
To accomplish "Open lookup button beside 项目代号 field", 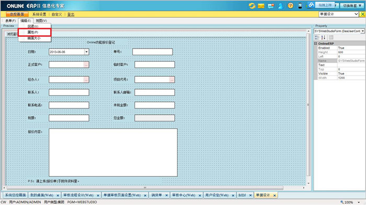I will pyautogui.click(x=172, y=80).
